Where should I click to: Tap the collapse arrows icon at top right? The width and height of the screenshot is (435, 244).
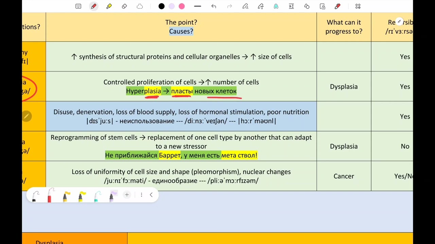click(x=399, y=22)
